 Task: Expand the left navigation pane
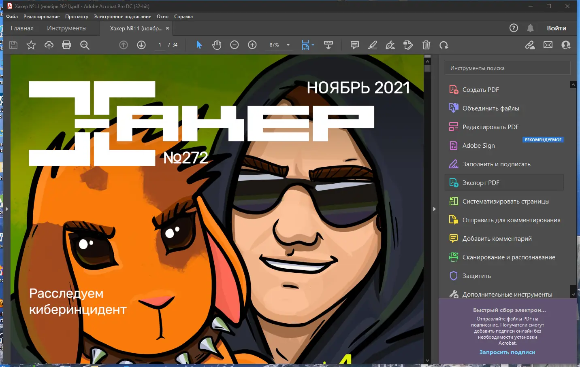click(6, 209)
